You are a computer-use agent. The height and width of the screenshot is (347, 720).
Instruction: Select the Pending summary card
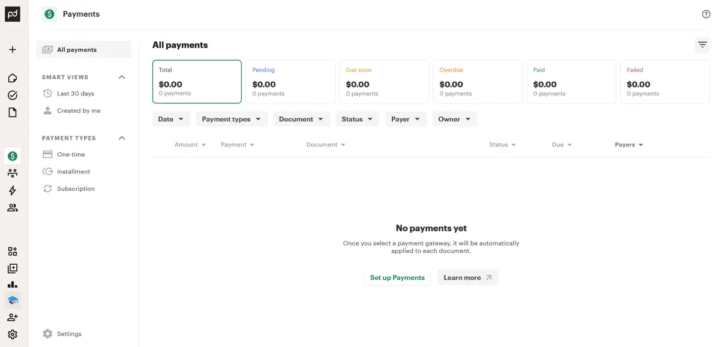point(290,82)
